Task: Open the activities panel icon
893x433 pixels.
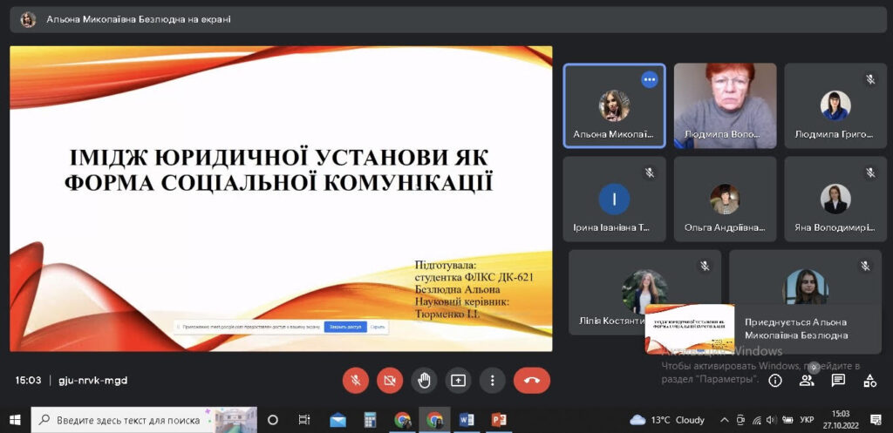Action: [x=869, y=381]
